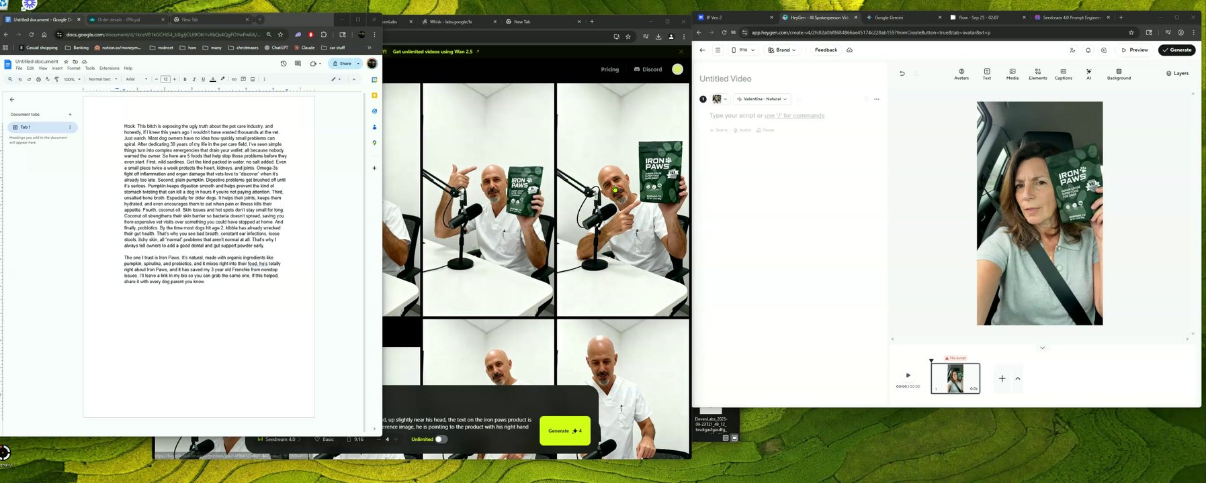Open Text tool in HeyGen editor
This screenshot has height=483, width=1206.
pyautogui.click(x=986, y=74)
